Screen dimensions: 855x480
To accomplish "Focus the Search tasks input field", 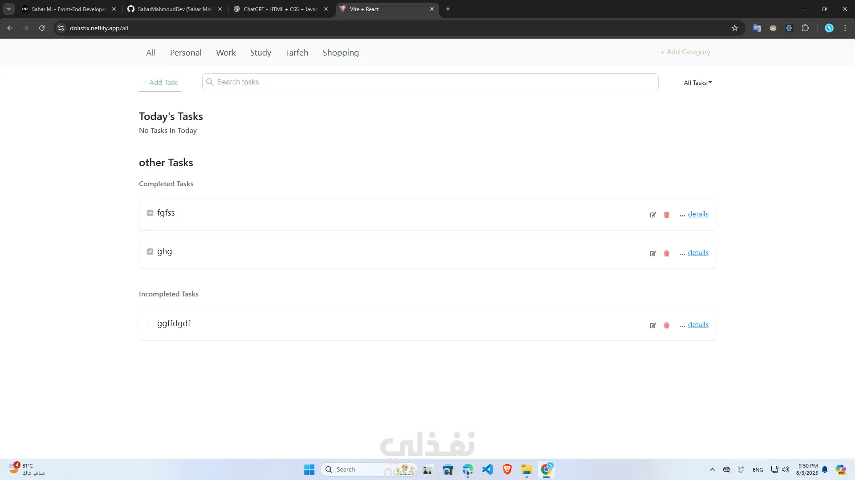I will tap(430, 82).
